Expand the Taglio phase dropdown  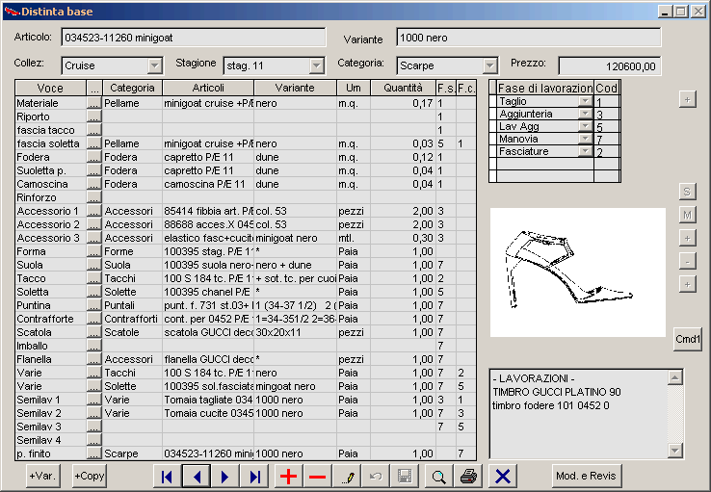(x=585, y=101)
